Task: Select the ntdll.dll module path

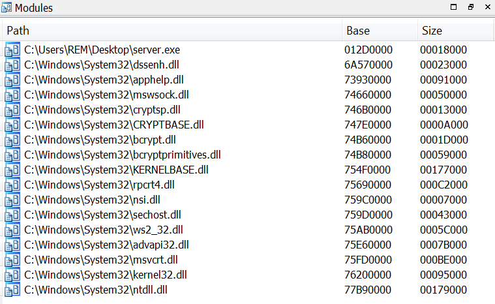Action: [96, 290]
